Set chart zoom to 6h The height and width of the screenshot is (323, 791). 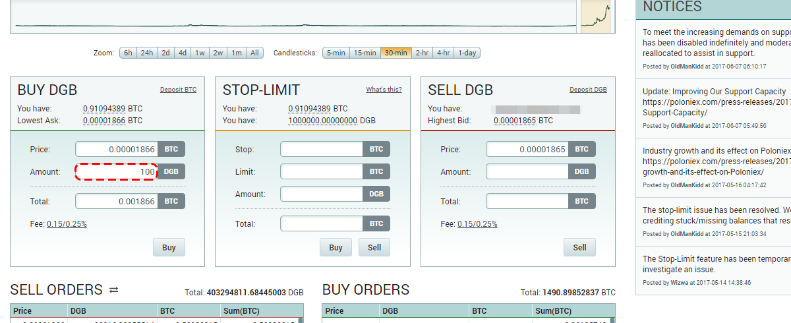click(x=128, y=53)
